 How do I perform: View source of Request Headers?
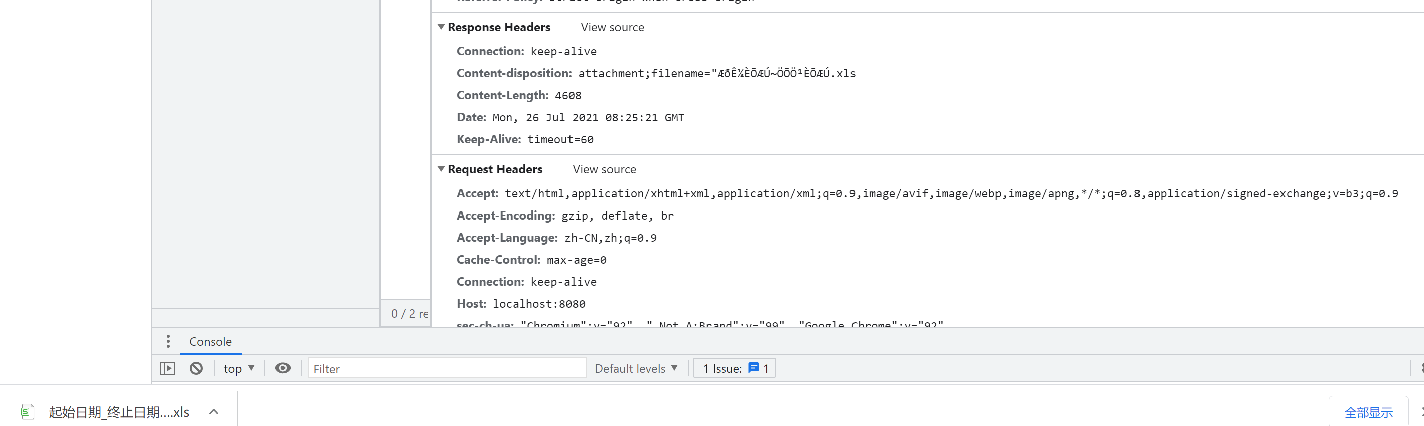click(604, 169)
